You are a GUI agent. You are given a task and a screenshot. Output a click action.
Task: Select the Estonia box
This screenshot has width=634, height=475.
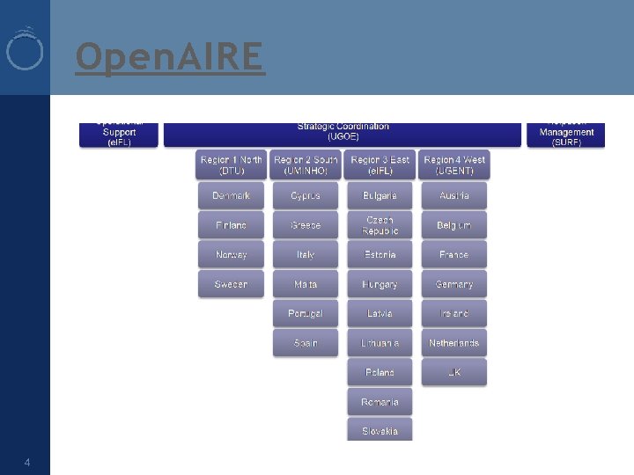380,254
